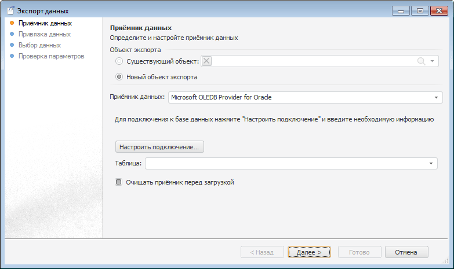This screenshot has width=454, height=269.
Task: Select the Существующий объект radio button
Action: point(119,61)
